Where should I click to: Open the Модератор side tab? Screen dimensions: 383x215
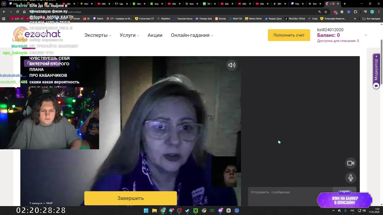[x=376, y=69]
